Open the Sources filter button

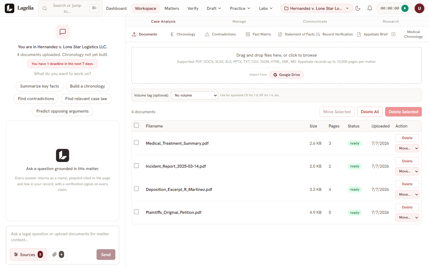click(x=28, y=254)
